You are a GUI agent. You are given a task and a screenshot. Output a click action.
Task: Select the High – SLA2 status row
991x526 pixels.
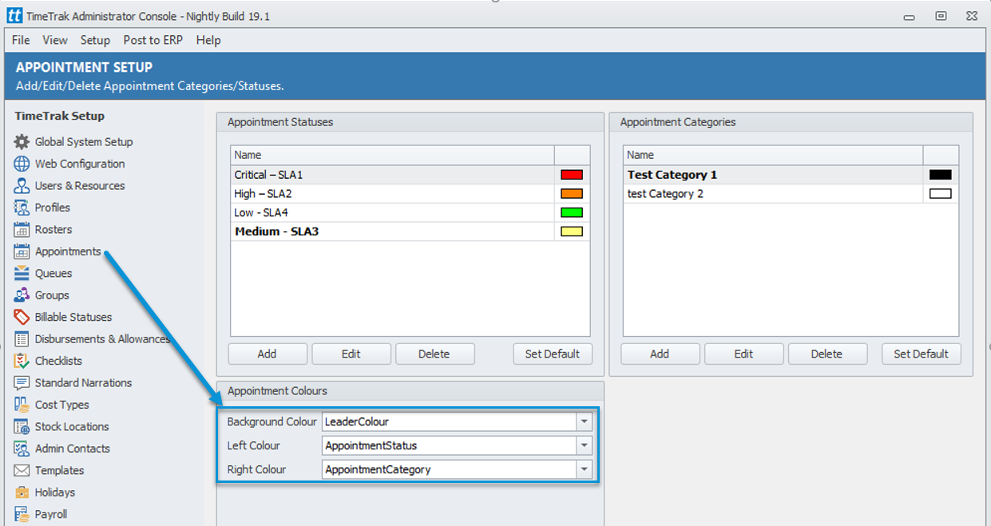pos(410,194)
